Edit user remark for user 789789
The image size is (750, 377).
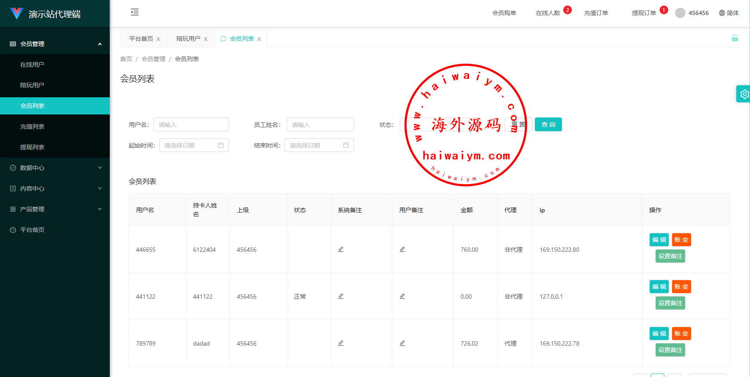click(x=402, y=343)
